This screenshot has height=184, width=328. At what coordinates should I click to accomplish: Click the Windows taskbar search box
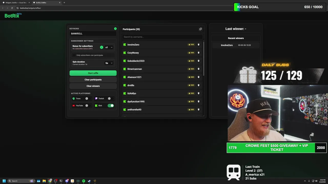click(x=21, y=181)
